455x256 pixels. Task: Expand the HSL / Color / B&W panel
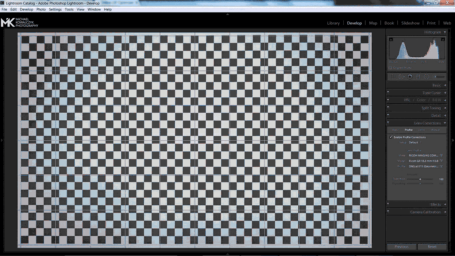[x=445, y=100]
